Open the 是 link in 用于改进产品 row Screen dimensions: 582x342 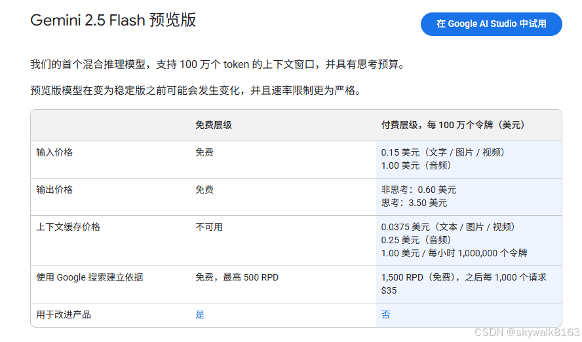click(200, 315)
